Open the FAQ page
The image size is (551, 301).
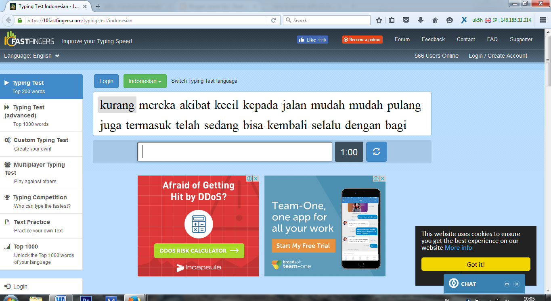(492, 39)
